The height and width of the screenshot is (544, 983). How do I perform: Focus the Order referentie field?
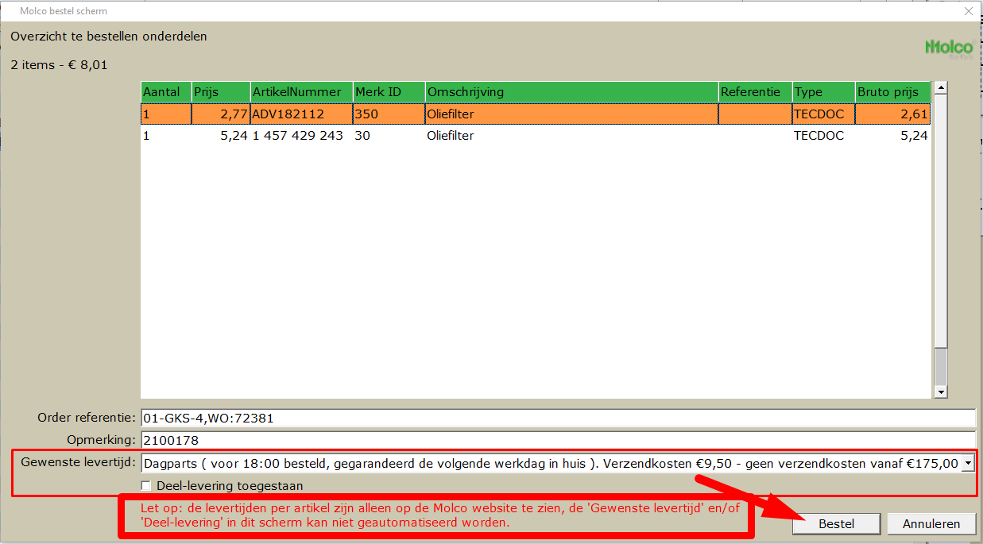(x=558, y=418)
